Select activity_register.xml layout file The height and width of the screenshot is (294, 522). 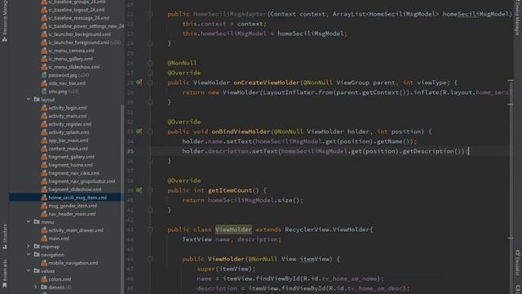66,124
